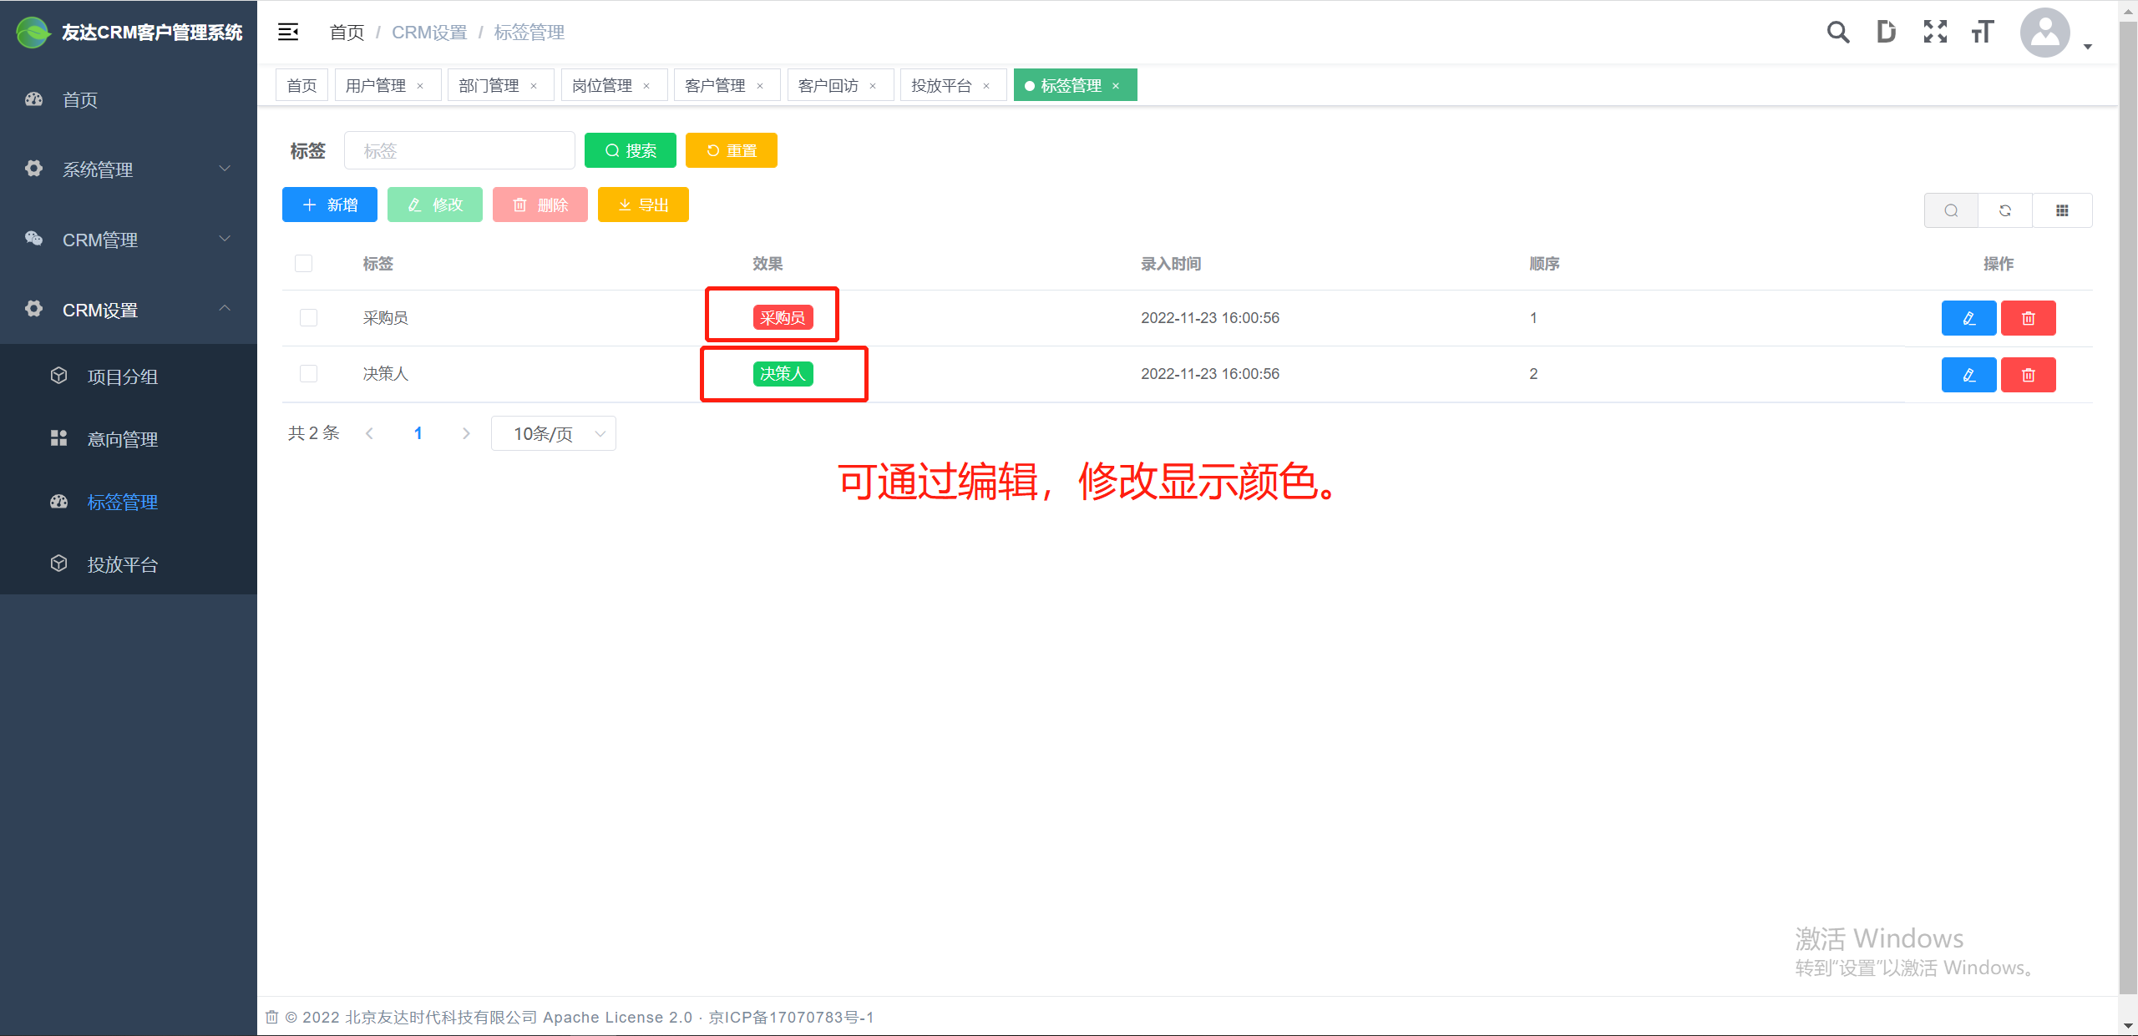Expand the 系统管理 sidebar menu
Screen dimensions: 2138x1036
click(129, 169)
